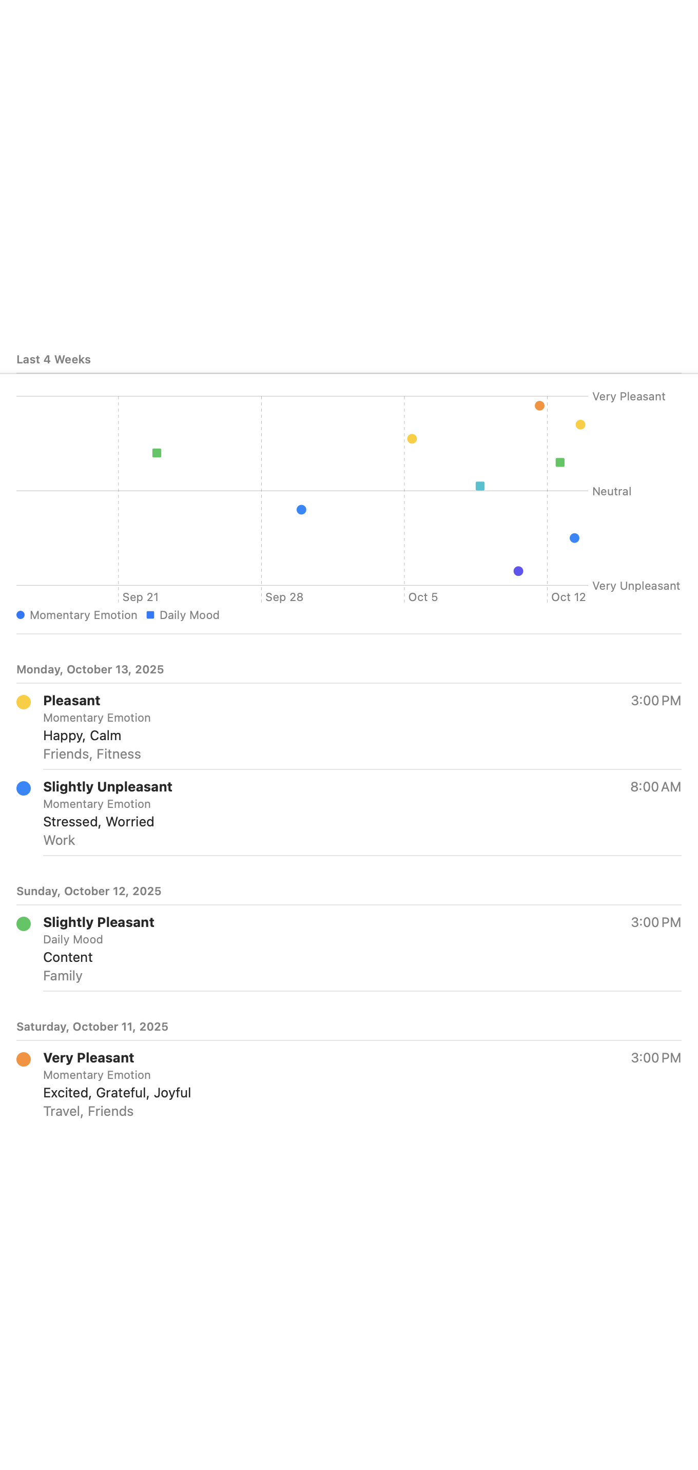Click the 'Friends, Fitness' context text
The height and width of the screenshot is (1470, 698).
pyautogui.click(x=92, y=755)
